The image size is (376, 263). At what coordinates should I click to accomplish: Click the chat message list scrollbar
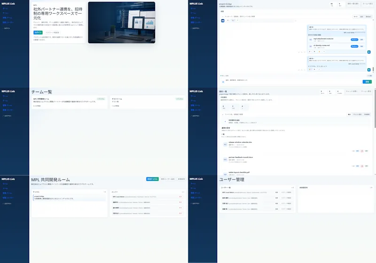(373, 69)
